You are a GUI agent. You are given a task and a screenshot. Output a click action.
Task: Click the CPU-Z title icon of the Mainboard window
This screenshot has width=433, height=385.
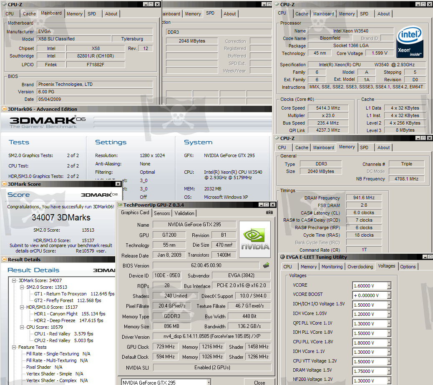point(4,5)
